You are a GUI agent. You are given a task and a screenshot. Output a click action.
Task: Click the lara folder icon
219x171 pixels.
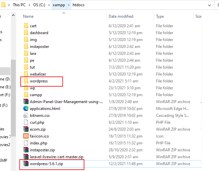click(26, 53)
